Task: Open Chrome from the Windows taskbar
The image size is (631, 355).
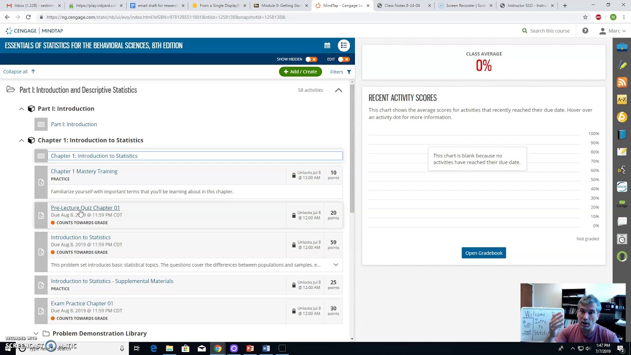Action: 217,349
